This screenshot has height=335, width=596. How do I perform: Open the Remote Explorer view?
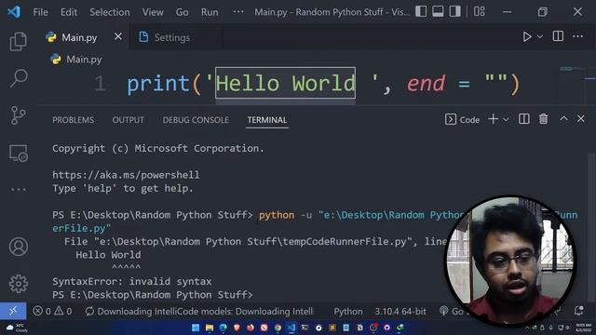pyautogui.click(x=19, y=153)
